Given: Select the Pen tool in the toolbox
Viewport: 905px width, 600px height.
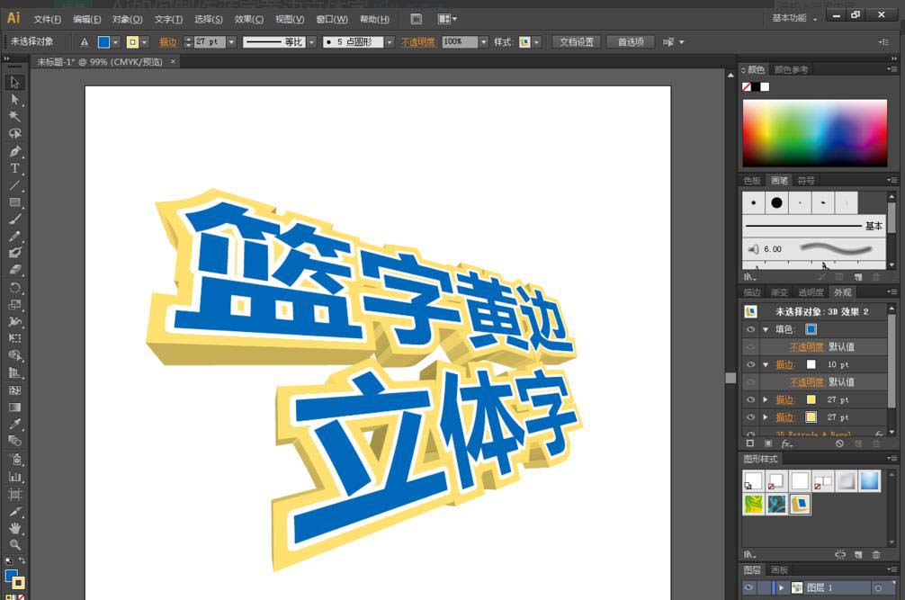Looking at the screenshot, I should 15,151.
